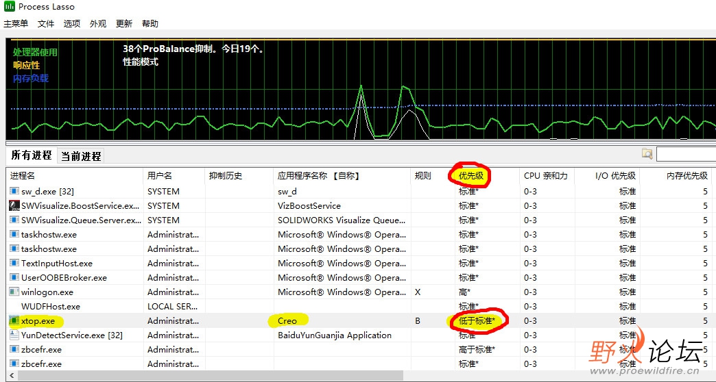
Task: Open the 文件 menu
Action: [46, 24]
